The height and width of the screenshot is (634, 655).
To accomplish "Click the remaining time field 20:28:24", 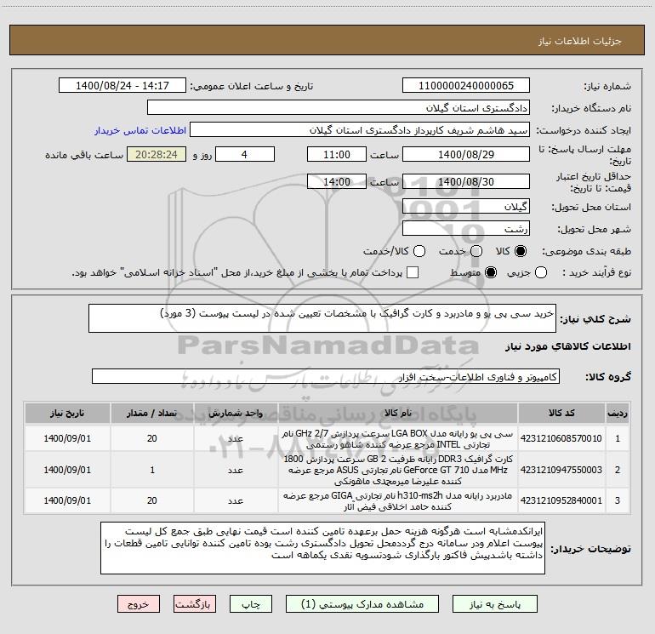I will point(157,154).
